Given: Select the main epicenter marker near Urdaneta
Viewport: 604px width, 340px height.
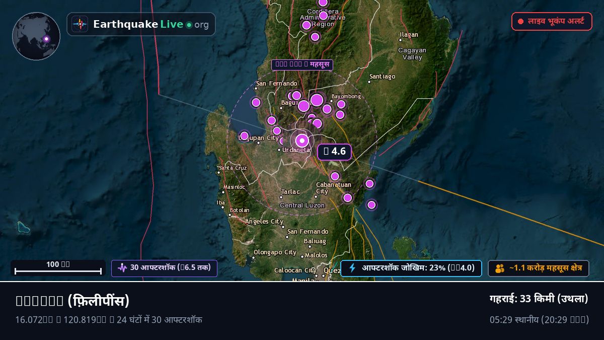Looking at the screenshot, I should (302, 141).
